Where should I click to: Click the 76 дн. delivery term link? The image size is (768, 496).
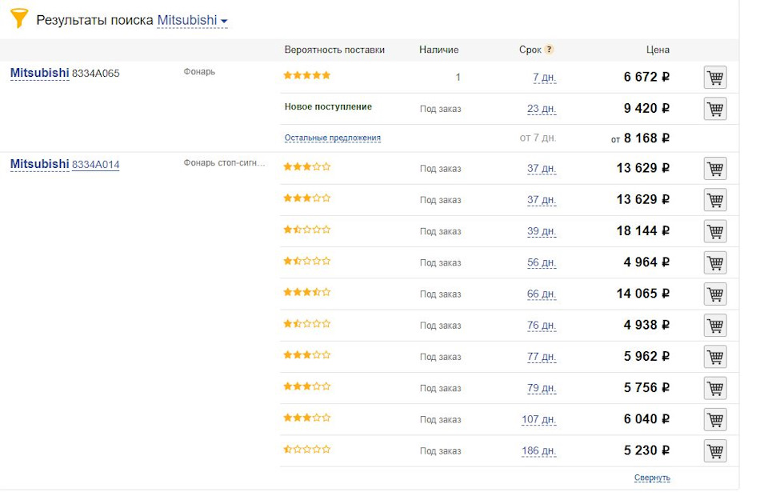tap(542, 325)
